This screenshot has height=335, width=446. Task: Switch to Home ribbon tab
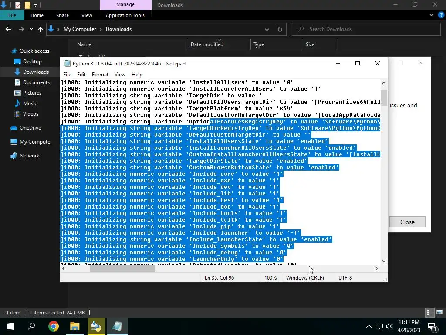[37, 15]
